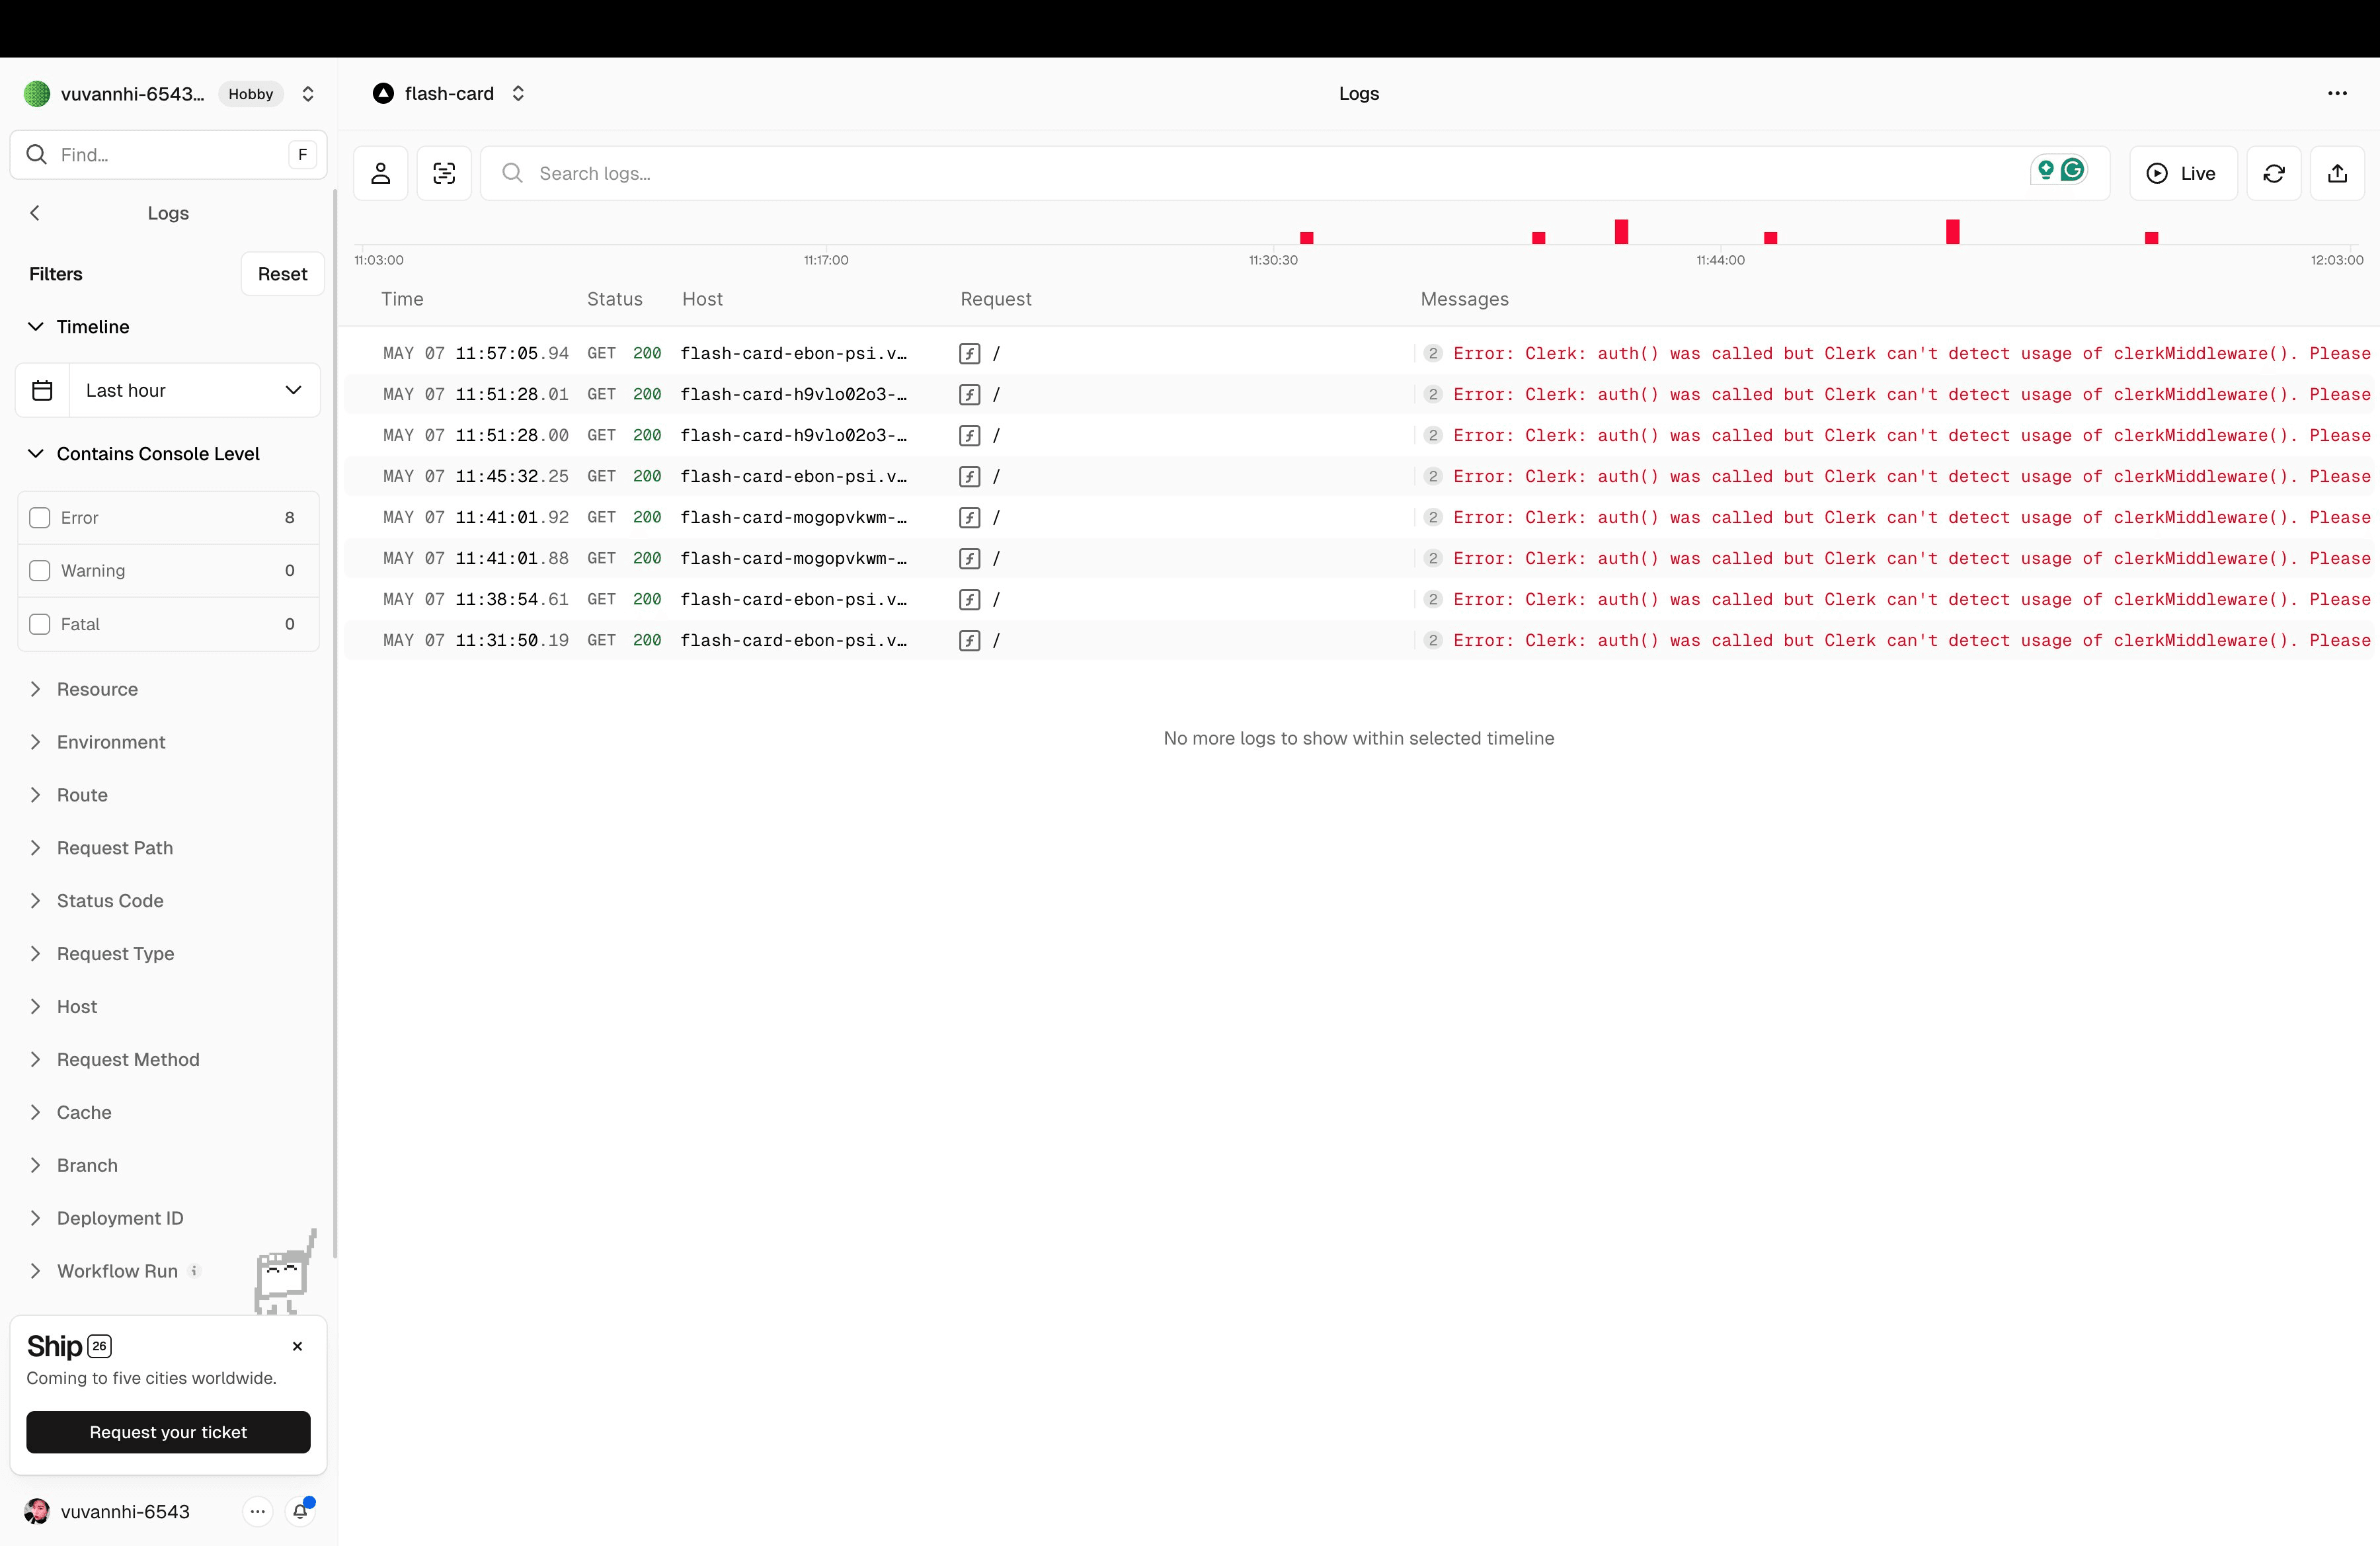2380x1546 pixels.
Task: Click the export logs share icon
Action: point(2337,173)
